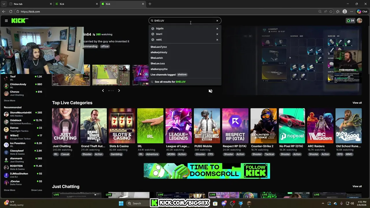Viewport: 370px width, 208px height.
Task: Open the IRL category card
Action: [x=150, y=126]
